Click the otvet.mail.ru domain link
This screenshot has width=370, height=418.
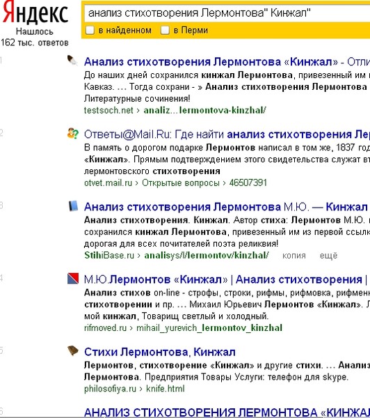tap(108, 183)
